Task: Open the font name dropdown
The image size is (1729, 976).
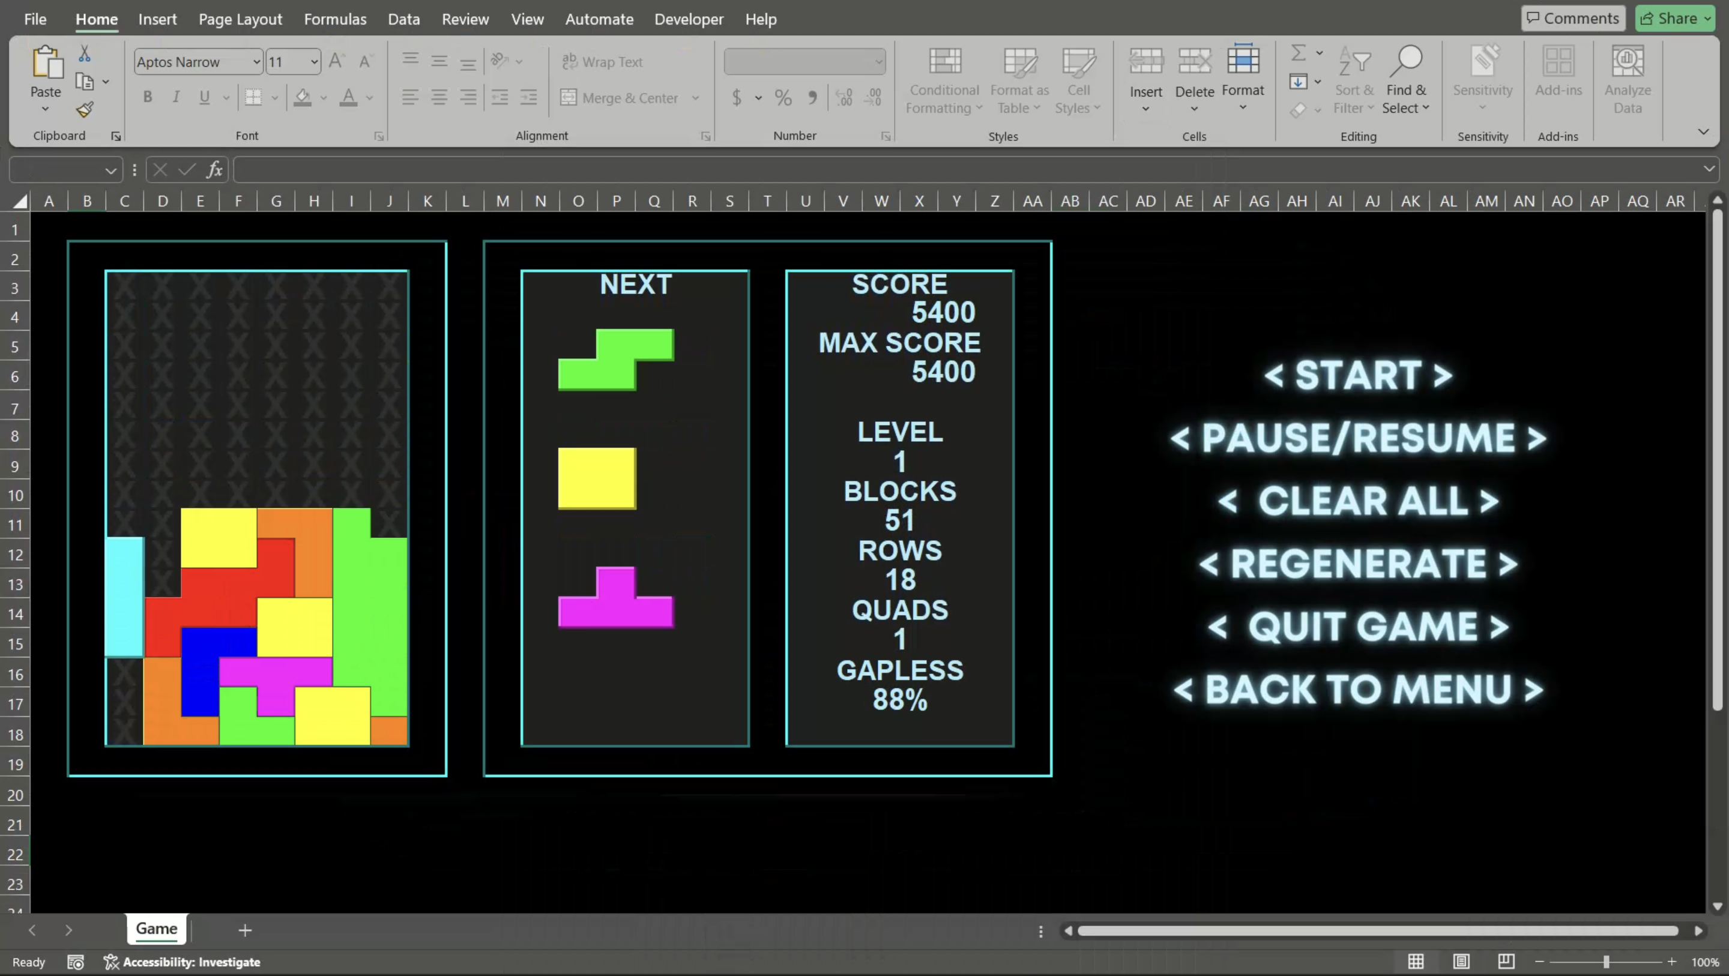Action: 256,62
